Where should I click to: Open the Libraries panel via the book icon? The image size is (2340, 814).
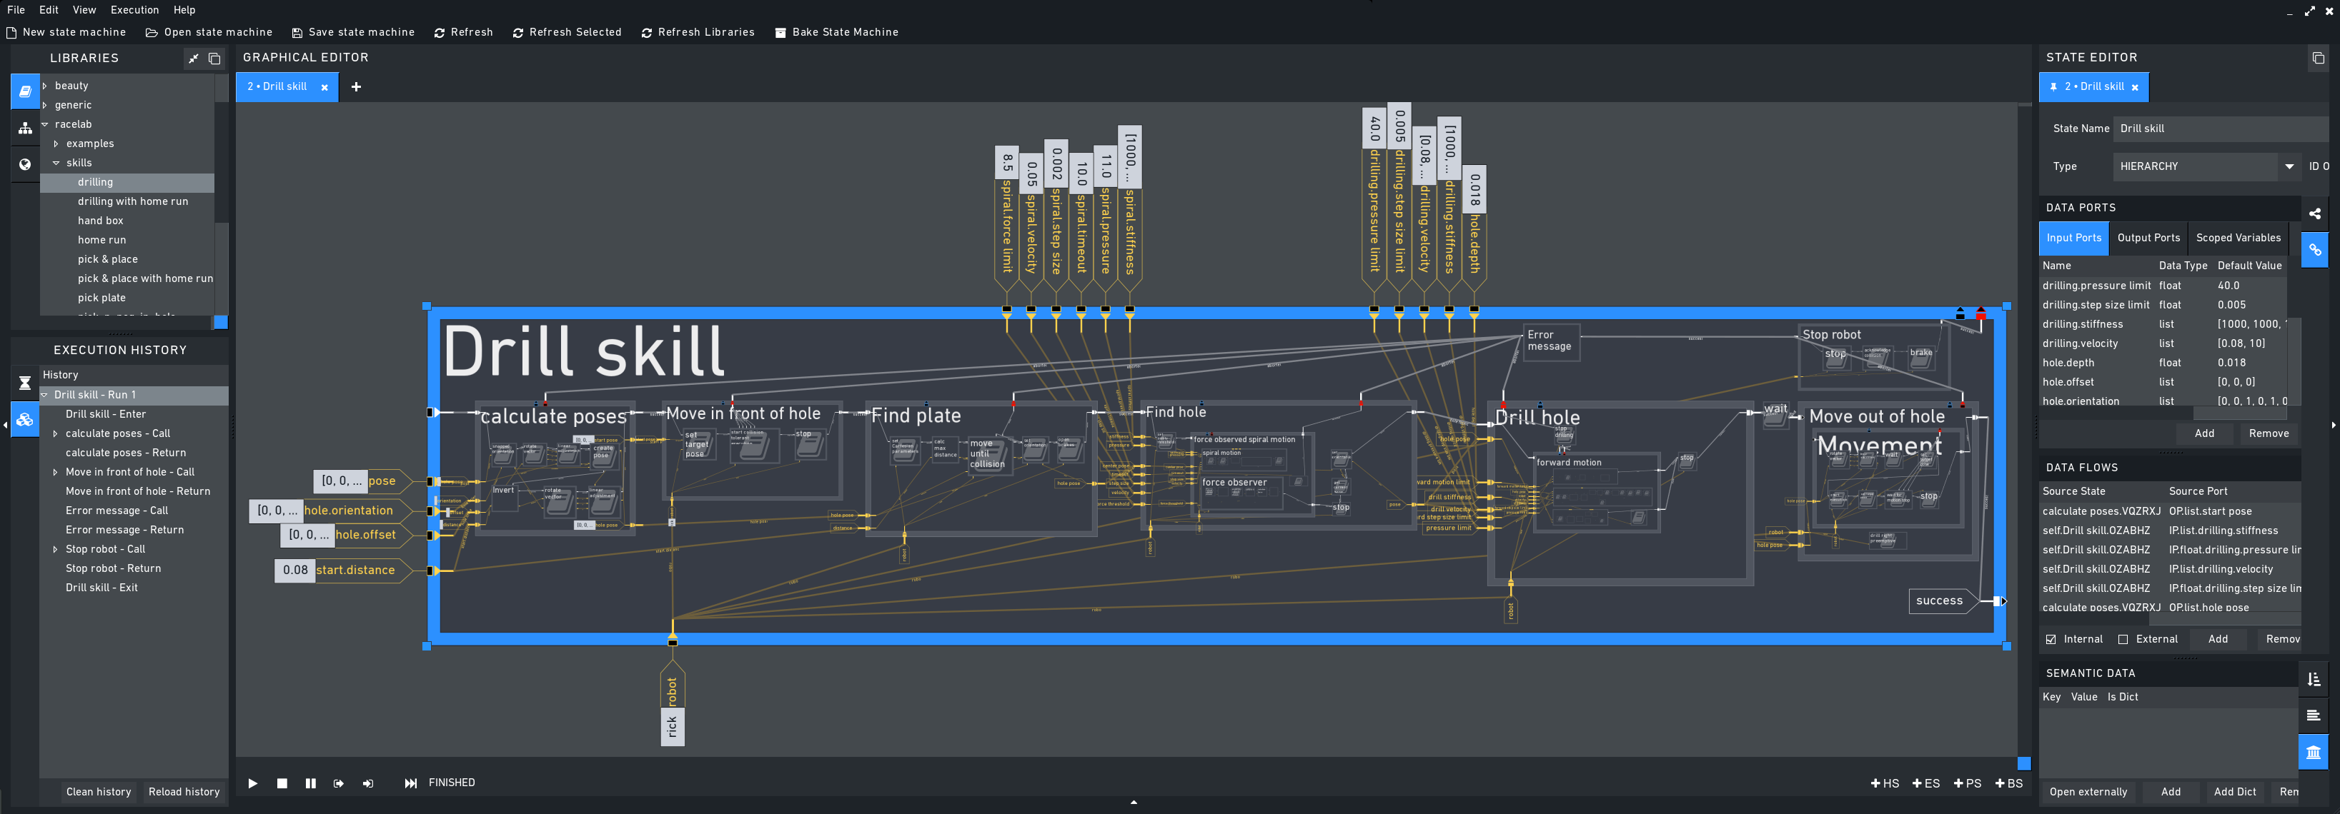pyautogui.click(x=24, y=91)
